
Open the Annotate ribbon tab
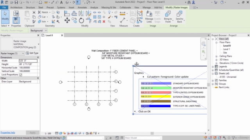(82, 7)
